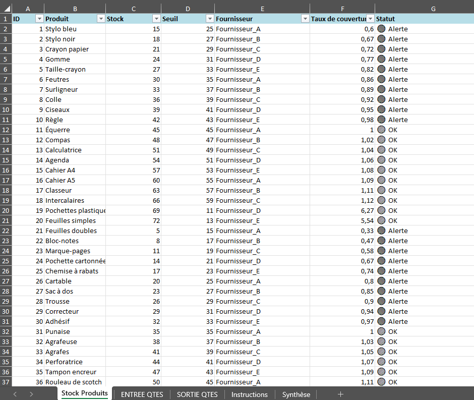Click the Alerte status icon for Adhésif
Image resolution: width=474 pixels, height=400 pixels.
click(x=382, y=321)
